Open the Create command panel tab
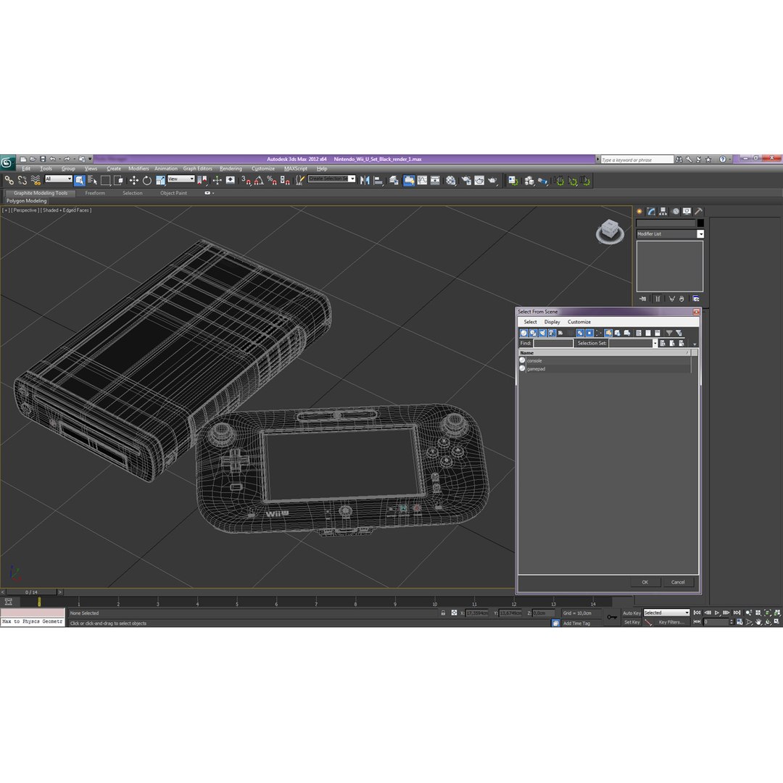This screenshot has width=783, height=783. coord(639,211)
